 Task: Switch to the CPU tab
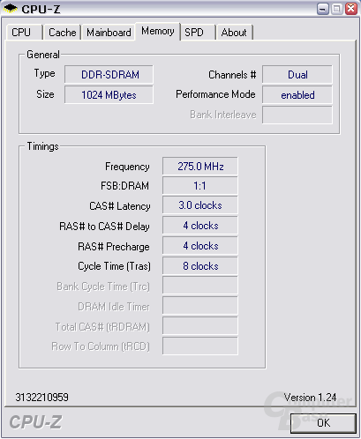(24, 33)
